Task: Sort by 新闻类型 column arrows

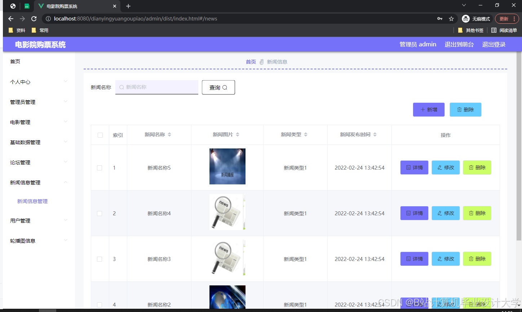Action: click(306, 134)
